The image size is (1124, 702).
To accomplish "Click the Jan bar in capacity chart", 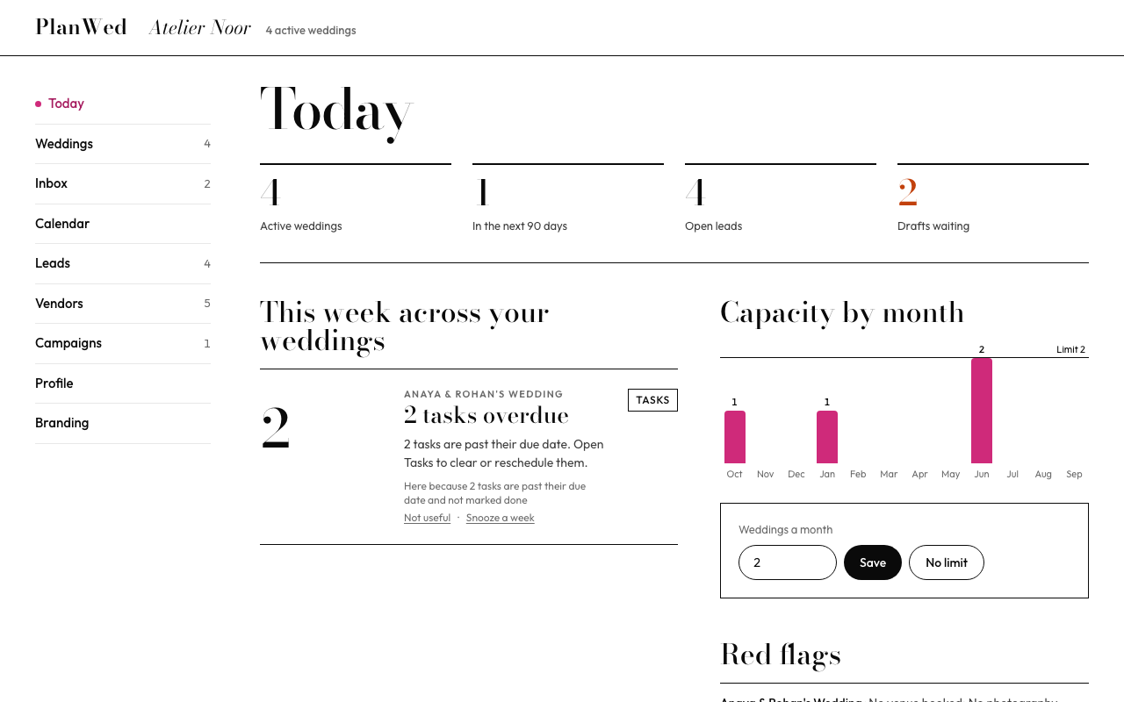I will click(827, 437).
